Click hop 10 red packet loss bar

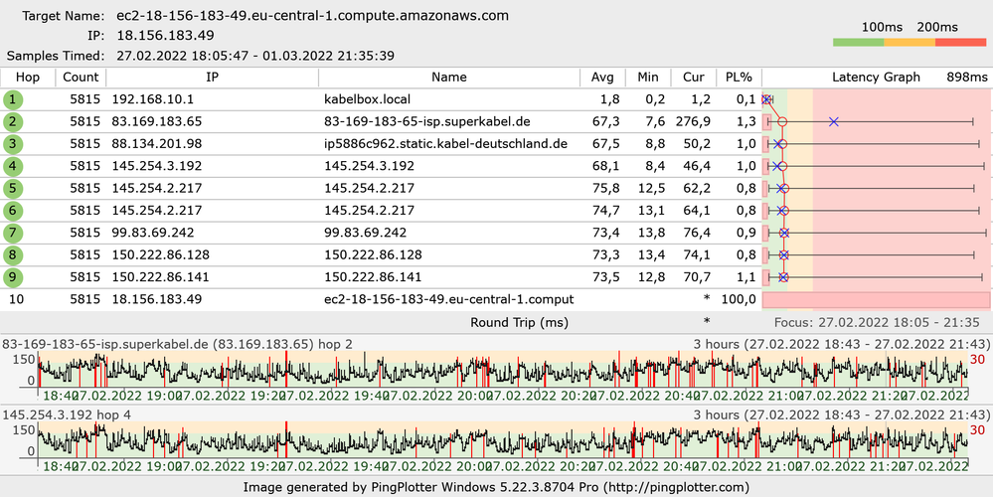click(x=877, y=299)
